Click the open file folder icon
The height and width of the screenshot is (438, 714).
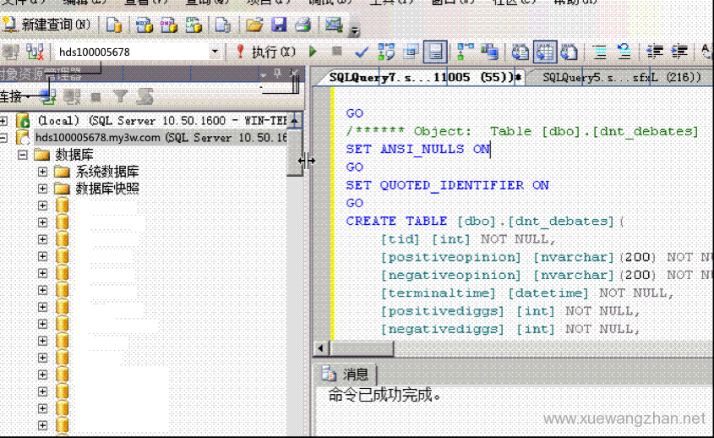(x=254, y=25)
